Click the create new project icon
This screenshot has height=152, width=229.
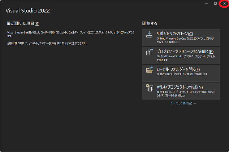[150, 88]
